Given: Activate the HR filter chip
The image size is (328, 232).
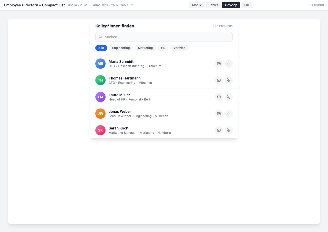Looking at the screenshot, I should 163,48.
